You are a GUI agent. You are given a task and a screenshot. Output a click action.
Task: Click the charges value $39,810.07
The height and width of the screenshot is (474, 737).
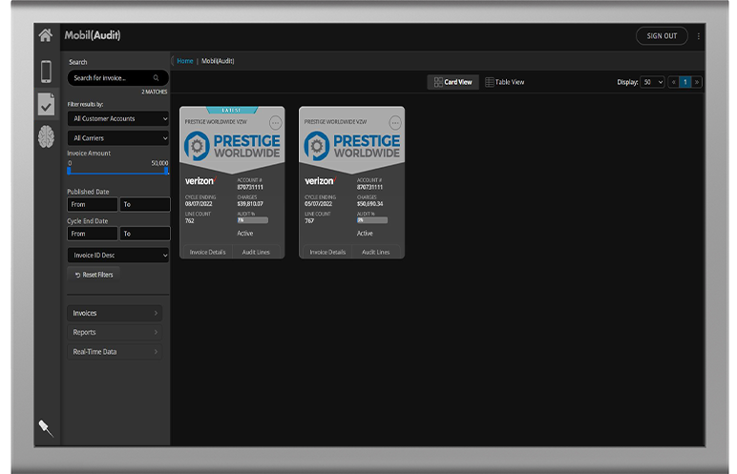[x=250, y=204]
